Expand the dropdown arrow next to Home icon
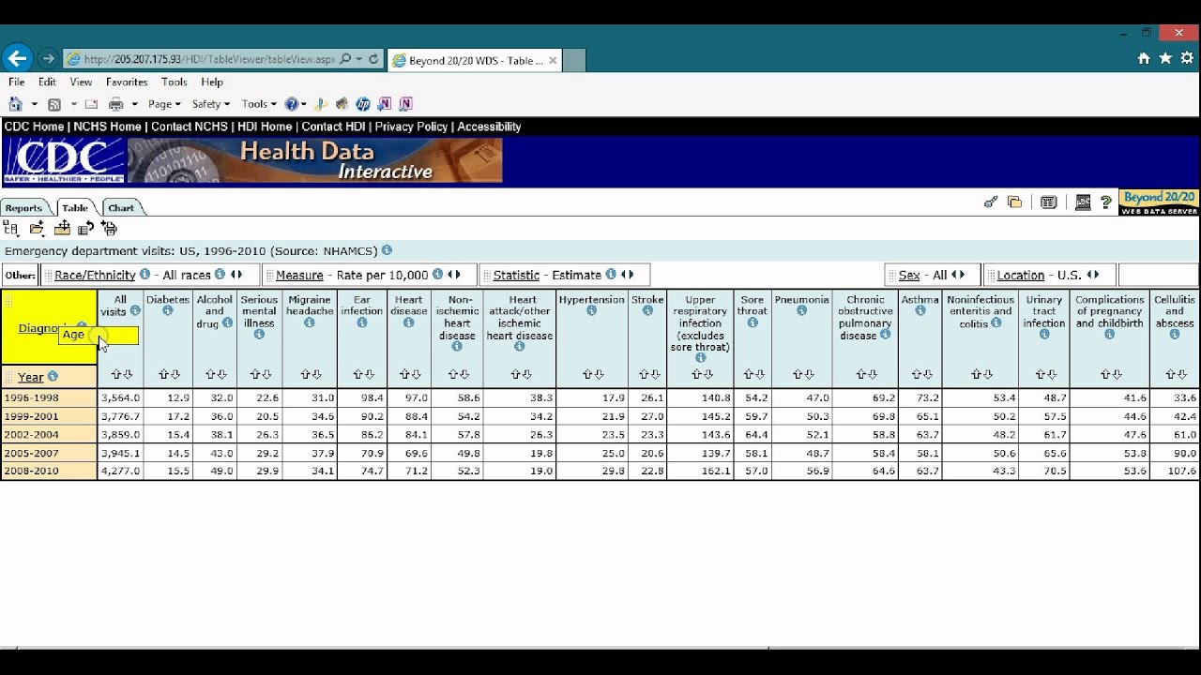Image resolution: width=1201 pixels, height=675 pixels. tap(34, 104)
